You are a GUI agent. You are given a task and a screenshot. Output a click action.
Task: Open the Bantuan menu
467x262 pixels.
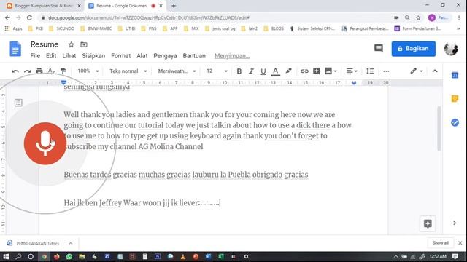click(x=194, y=56)
